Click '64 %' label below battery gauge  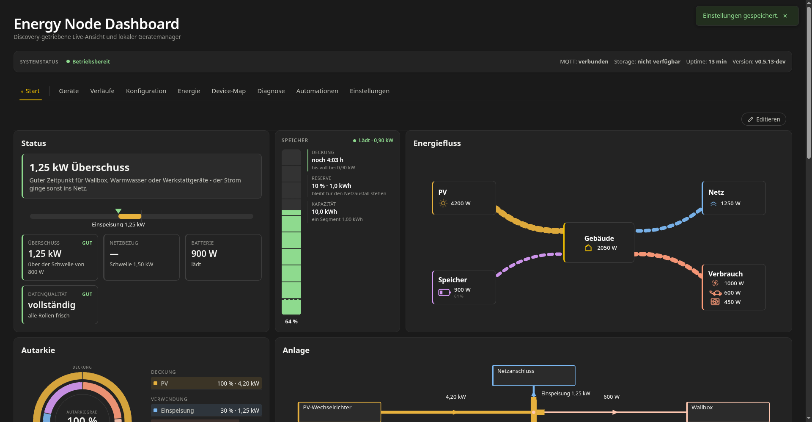291,322
